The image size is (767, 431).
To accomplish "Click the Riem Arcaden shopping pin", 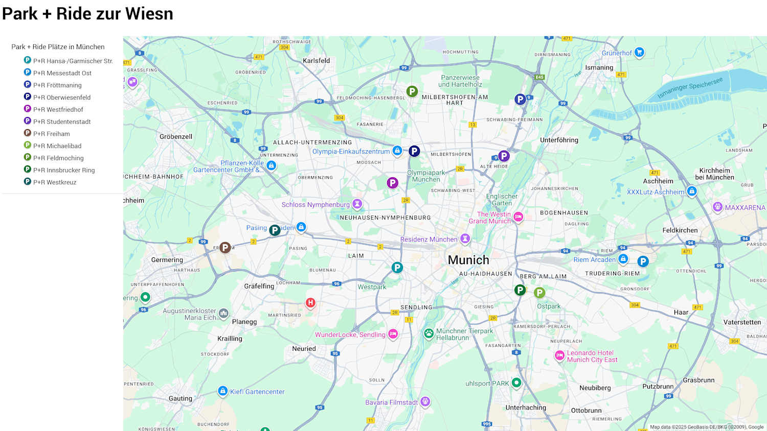I will point(623,259).
